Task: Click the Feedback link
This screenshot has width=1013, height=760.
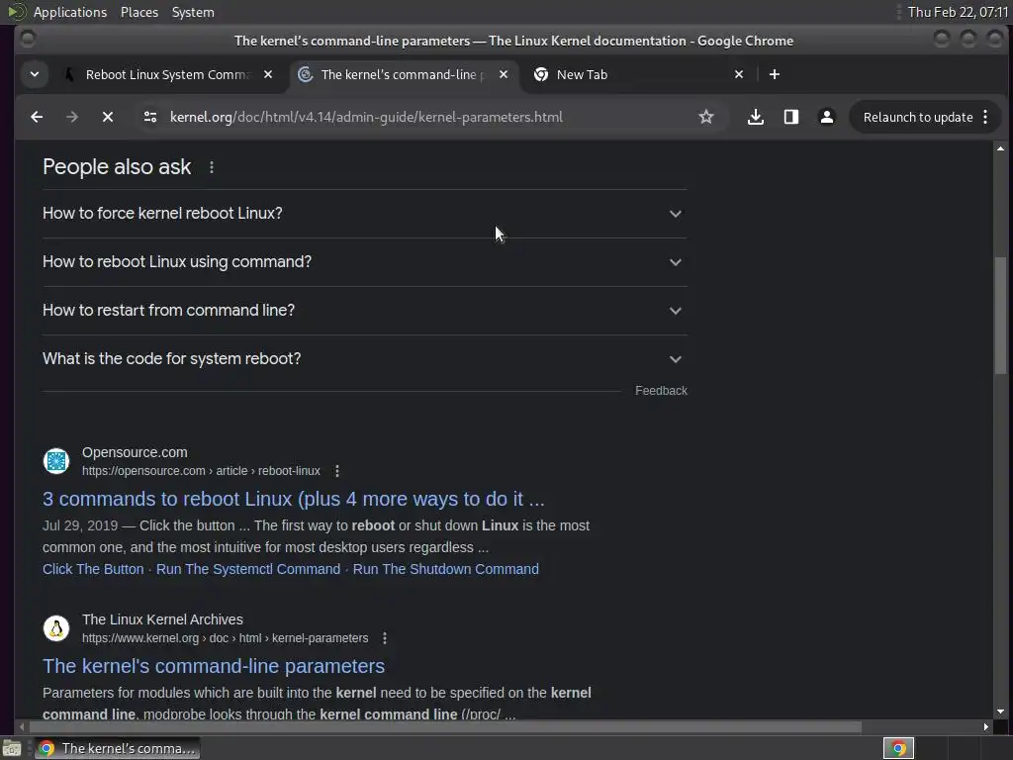Action: tap(661, 390)
